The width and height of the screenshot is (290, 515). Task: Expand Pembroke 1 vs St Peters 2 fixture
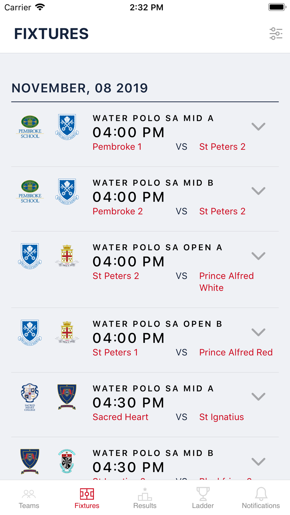point(258,127)
